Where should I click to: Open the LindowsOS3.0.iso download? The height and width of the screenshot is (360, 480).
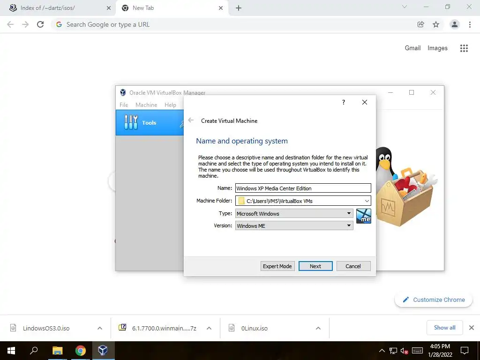click(x=46, y=328)
